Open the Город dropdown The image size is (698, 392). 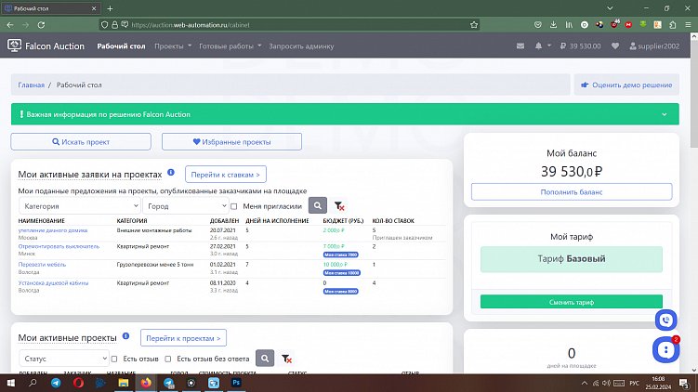pyautogui.click(x=186, y=206)
